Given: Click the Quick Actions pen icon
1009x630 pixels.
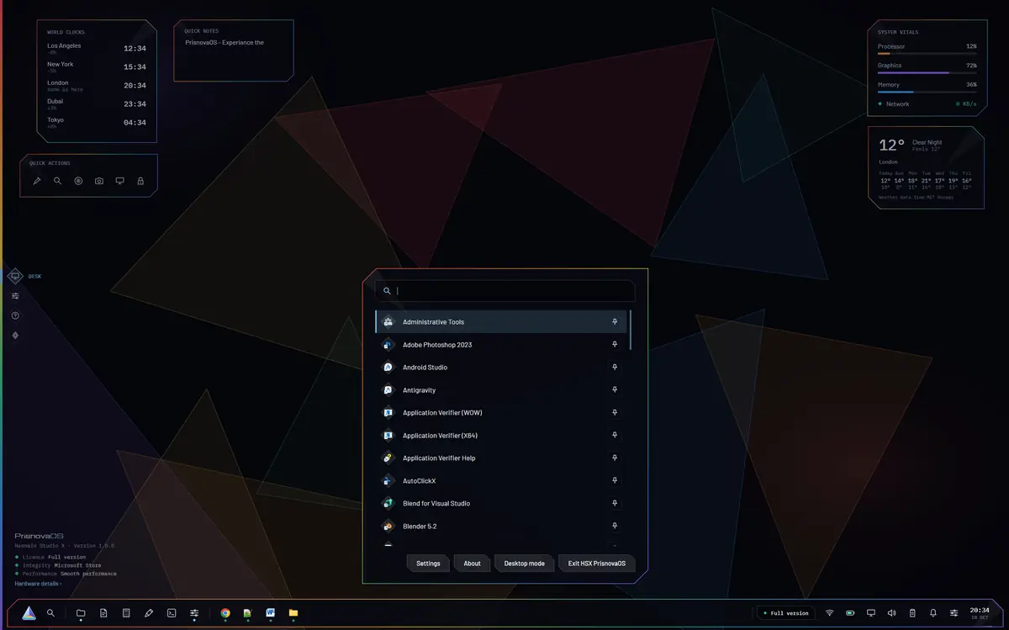Looking at the screenshot, I should point(37,181).
